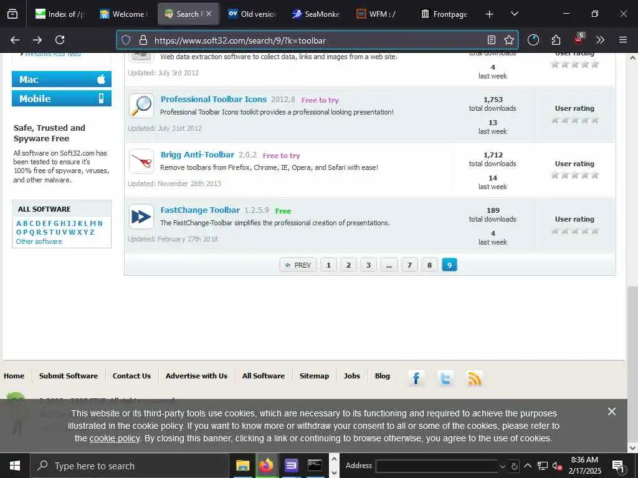This screenshot has width=638, height=478.
Task: Go back to the previous page
Action: (15, 40)
